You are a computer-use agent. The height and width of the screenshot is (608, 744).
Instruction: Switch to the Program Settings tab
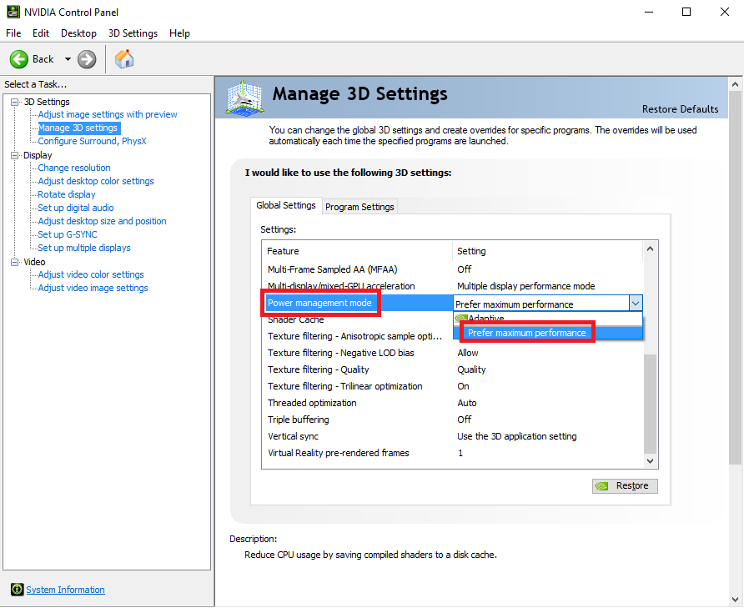point(359,207)
